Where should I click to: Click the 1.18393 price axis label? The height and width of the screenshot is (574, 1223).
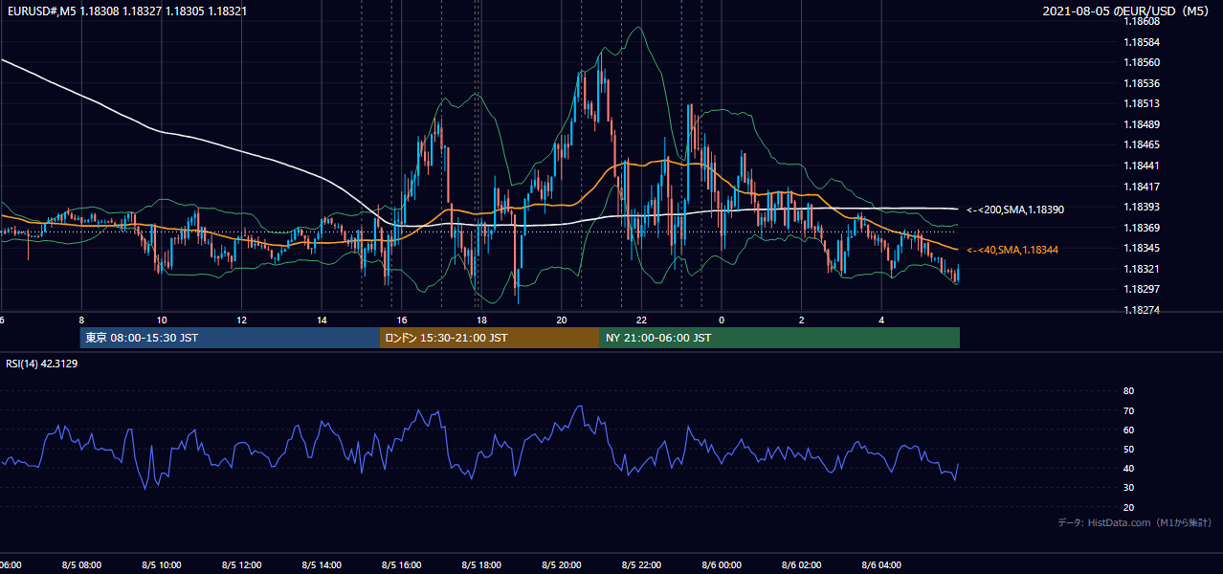tap(1143, 207)
